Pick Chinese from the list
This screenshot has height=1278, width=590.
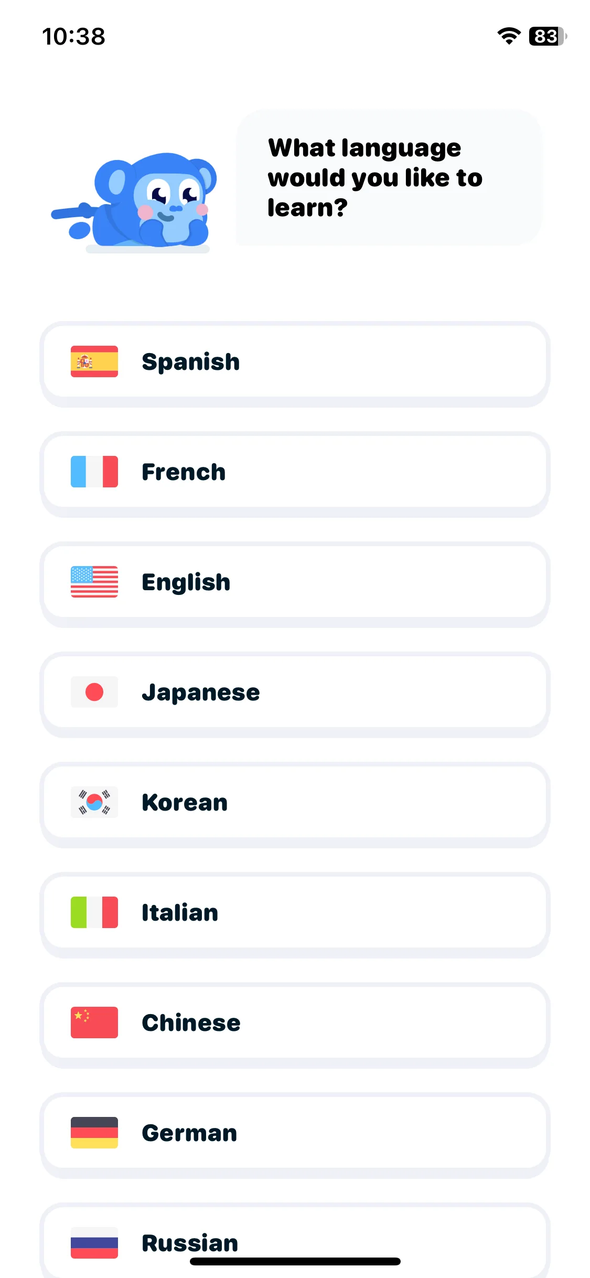pyautogui.click(x=295, y=1025)
